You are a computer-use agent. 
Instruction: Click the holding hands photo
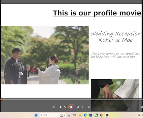point(115,95)
